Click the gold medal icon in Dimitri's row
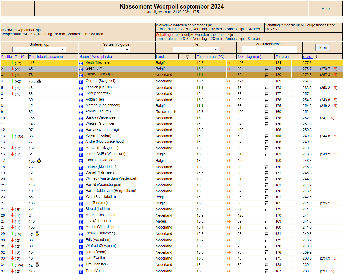Screen dimensions: 343x274 [39, 160]
